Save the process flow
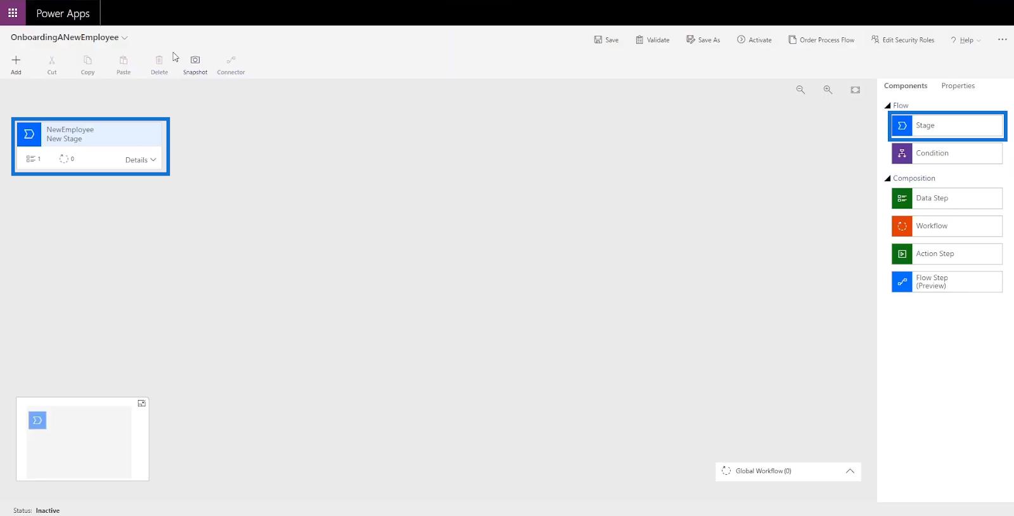 coord(606,40)
